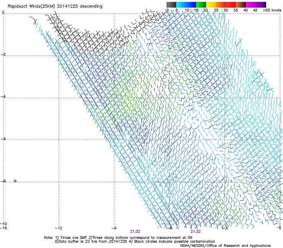Click the legend label '35'
The image size is (283, 248).
(x=236, y=10)
